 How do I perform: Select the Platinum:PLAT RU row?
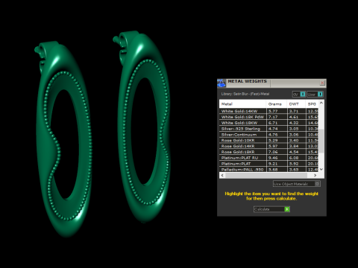point(268,158)
